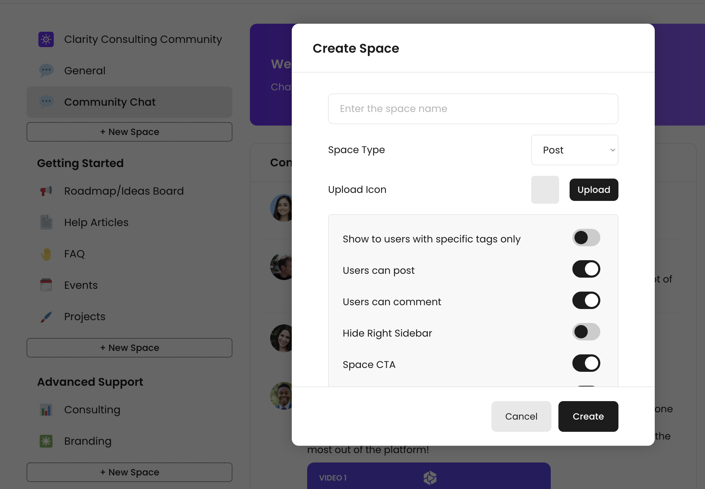The width and height of the screenshot is (705, 489).
Task: Click the Consulting bar chart icon
Action: click(x=46, y=409)
